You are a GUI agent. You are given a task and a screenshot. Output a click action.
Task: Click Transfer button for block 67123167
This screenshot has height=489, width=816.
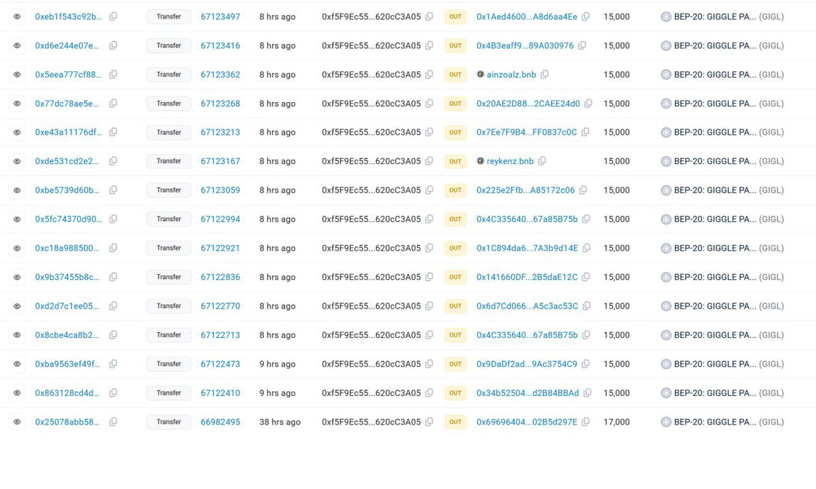point(169,161)
